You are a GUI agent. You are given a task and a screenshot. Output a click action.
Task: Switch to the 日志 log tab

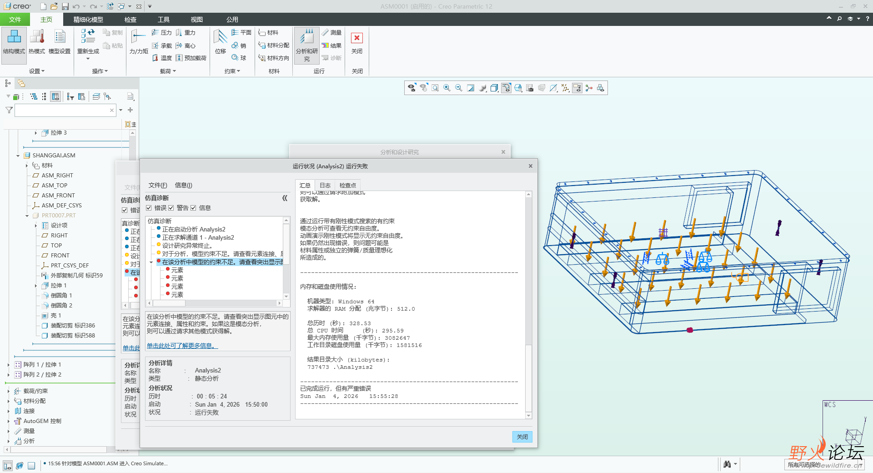(x=325, y=185)
